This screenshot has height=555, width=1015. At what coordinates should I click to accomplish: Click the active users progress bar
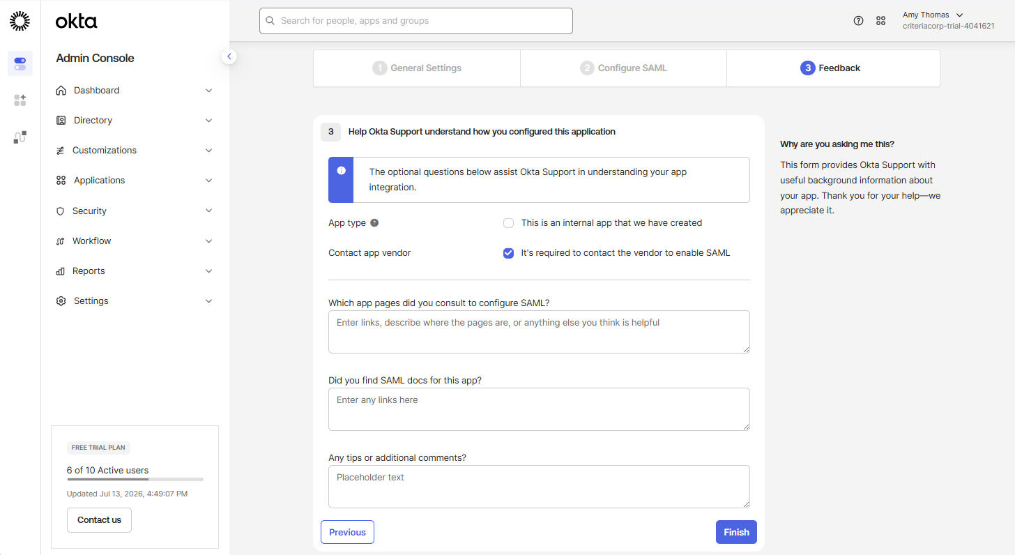(135, 480)
